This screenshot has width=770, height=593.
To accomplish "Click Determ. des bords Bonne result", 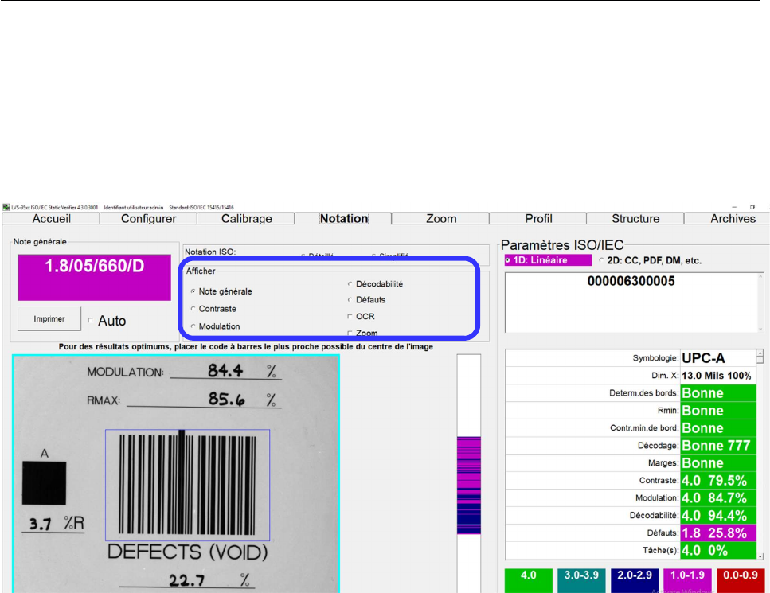I will coord(718,392).
